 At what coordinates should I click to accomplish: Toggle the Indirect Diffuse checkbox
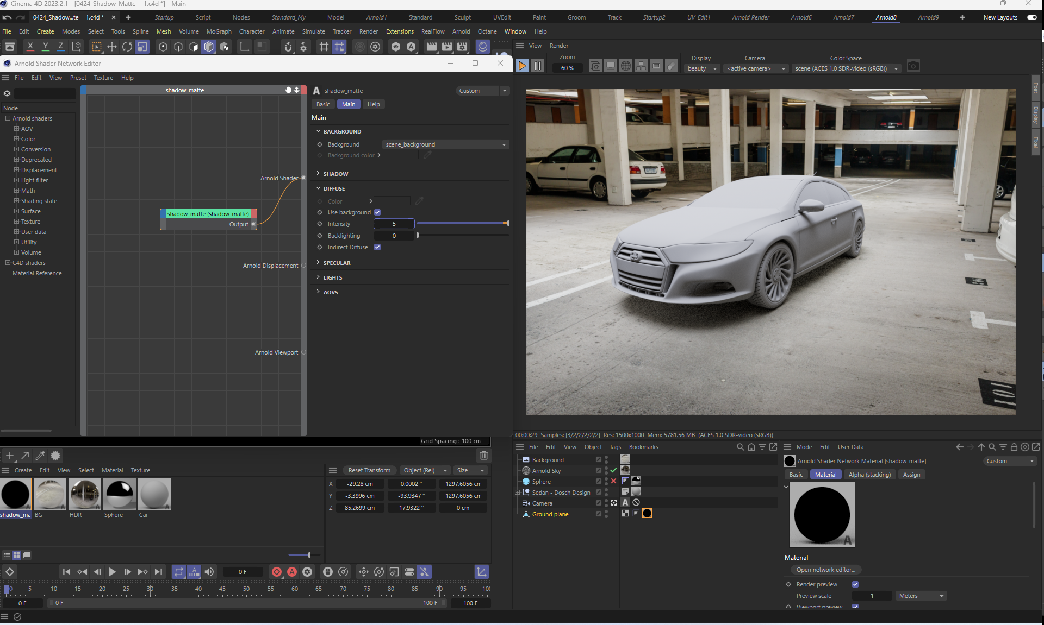tap(377, 247)
